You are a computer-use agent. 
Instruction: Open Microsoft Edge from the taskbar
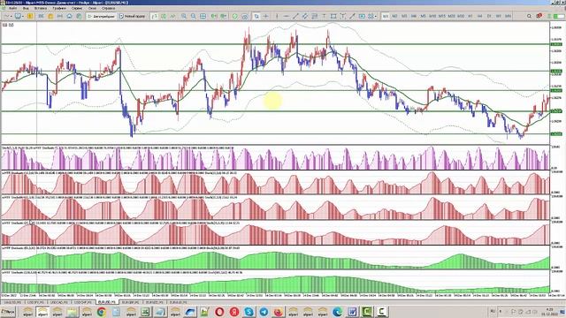coord(337,312)
